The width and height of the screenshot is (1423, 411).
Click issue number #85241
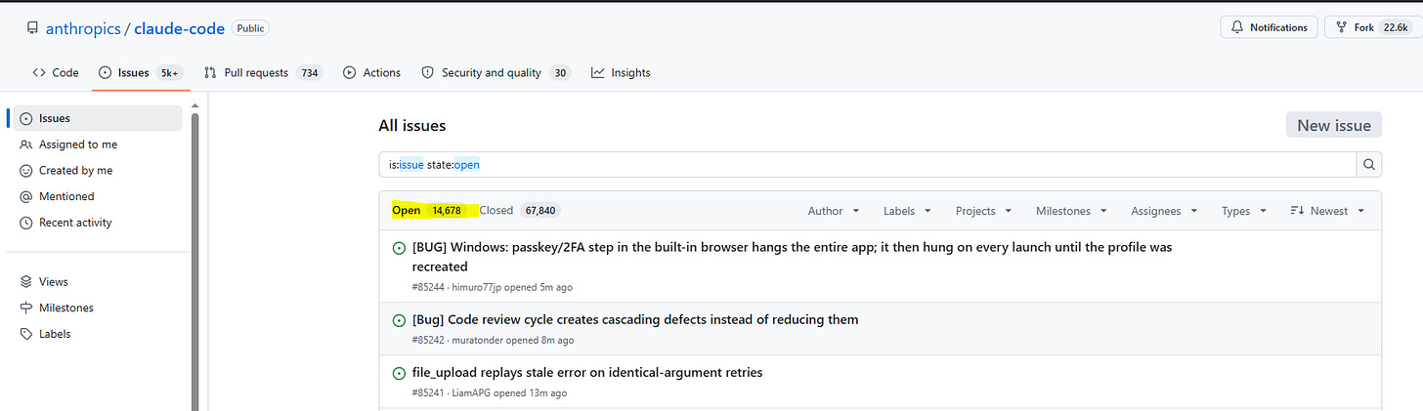[x=428, y=393]
